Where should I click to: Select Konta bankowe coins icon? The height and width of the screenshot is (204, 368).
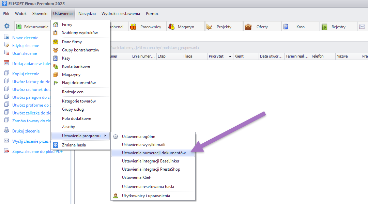(56, 66)
